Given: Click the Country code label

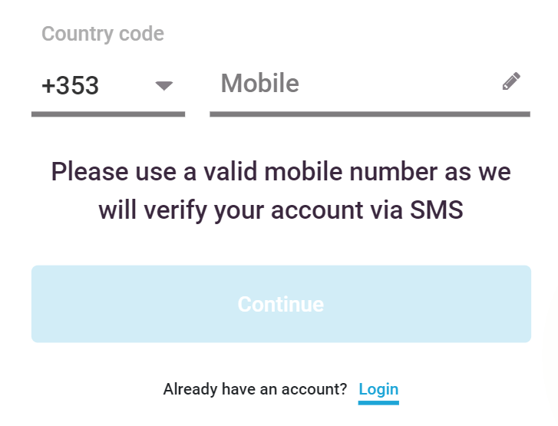Looking at the screenshot, I should pos(103,35).
